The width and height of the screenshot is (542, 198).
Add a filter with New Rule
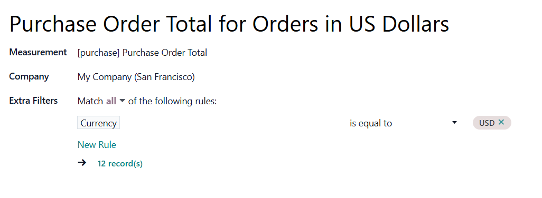(97, 145)
